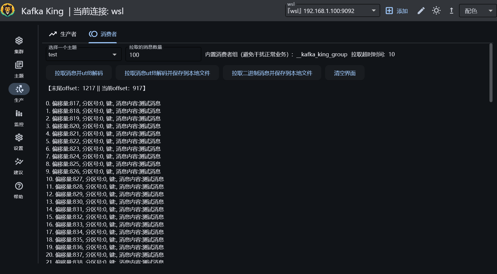This screenshot has width=497, height=274.
Task: Click the Kafka King lion logo
Action: coord(8,11)
